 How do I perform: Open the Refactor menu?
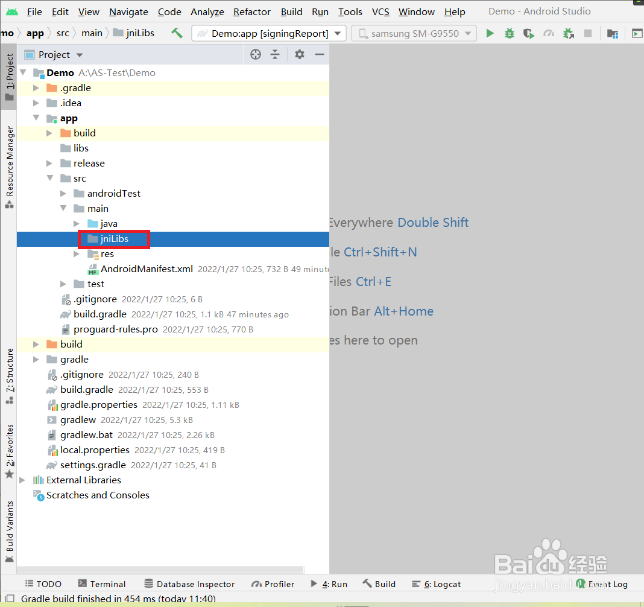pyautogui.click(x=252, y=12)
